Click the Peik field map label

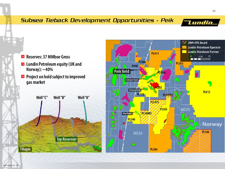click(121, 71)
